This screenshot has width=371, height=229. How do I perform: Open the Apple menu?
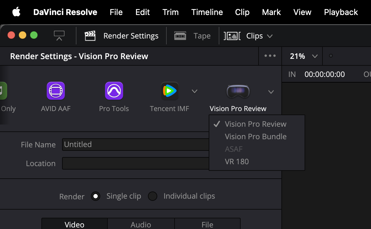coord(16,12)
